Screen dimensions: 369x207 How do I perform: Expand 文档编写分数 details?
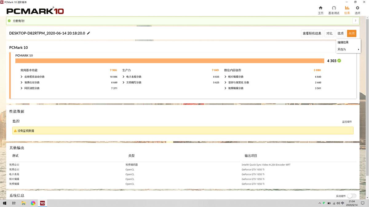click(124, 82)
